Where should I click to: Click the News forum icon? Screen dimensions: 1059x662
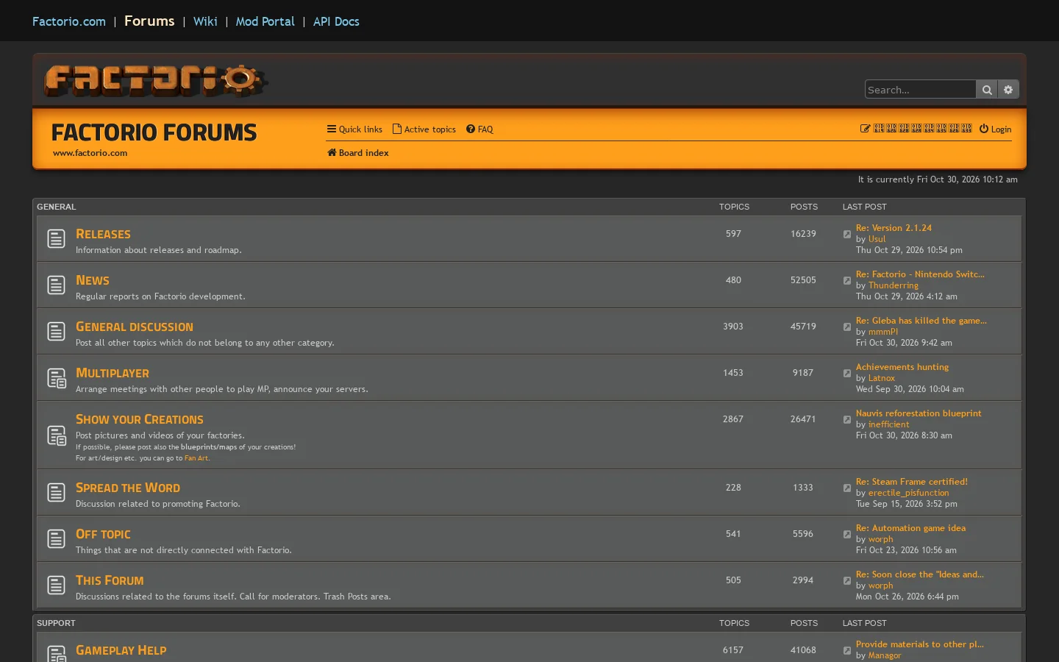pos(57,285)
